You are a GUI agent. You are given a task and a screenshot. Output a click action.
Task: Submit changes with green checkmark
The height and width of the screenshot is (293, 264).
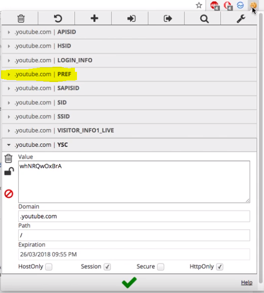pyautogui.click(x=129, y=282)
